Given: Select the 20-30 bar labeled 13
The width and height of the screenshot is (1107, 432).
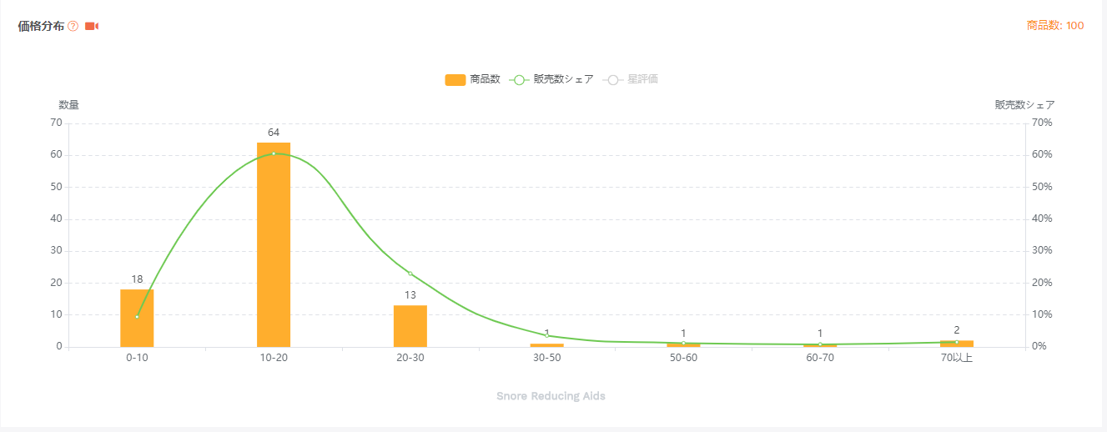Looking at the screenshot, I should 410,326.
